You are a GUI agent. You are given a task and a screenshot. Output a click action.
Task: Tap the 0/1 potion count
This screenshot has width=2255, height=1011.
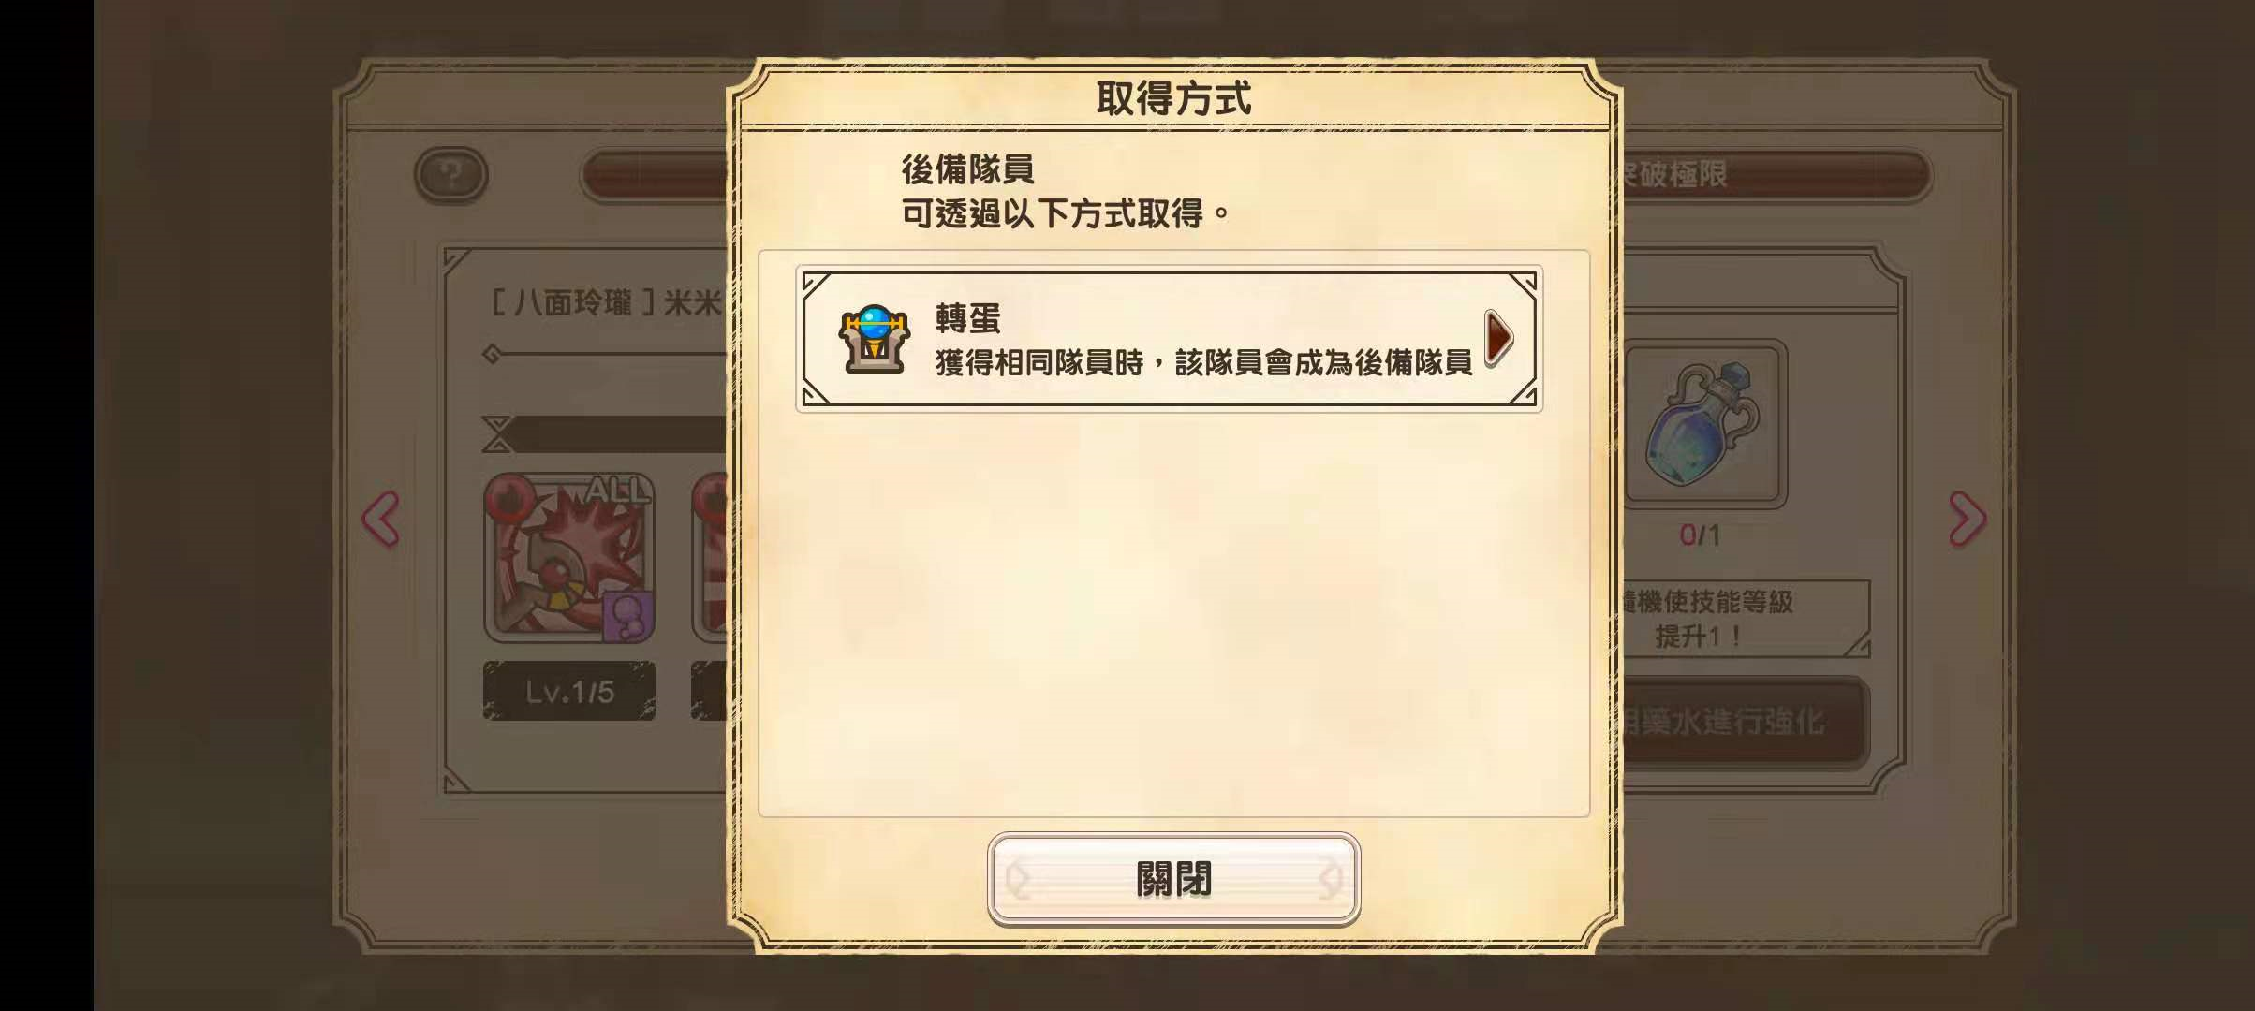pos(1700,535)
